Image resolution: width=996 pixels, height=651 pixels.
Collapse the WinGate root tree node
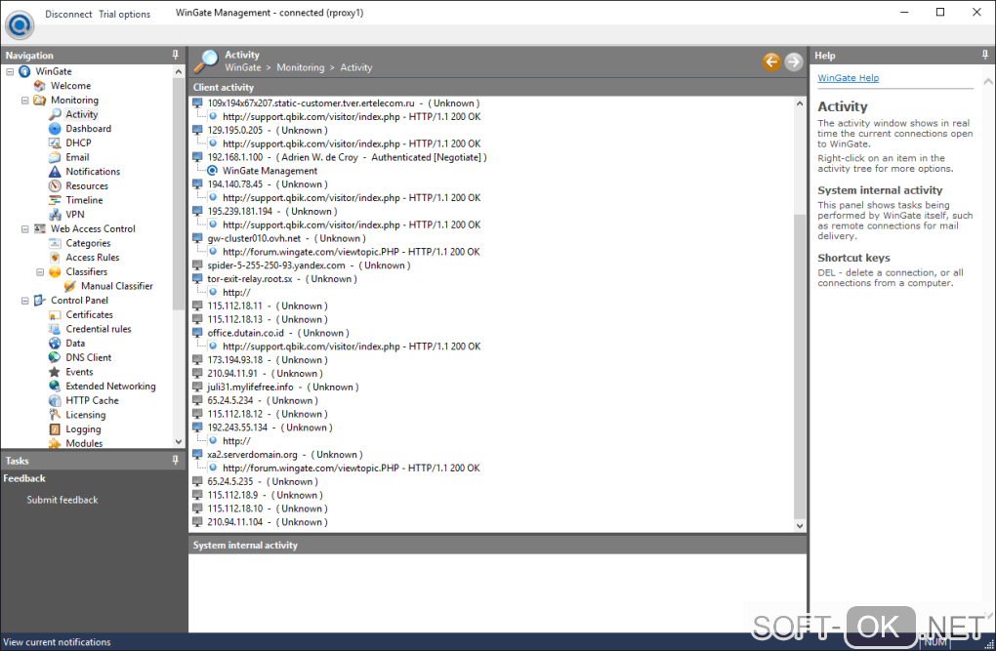tap(10, 72)
